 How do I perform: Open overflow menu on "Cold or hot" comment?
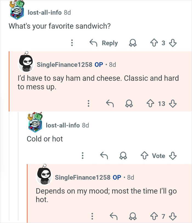(82, 156)
